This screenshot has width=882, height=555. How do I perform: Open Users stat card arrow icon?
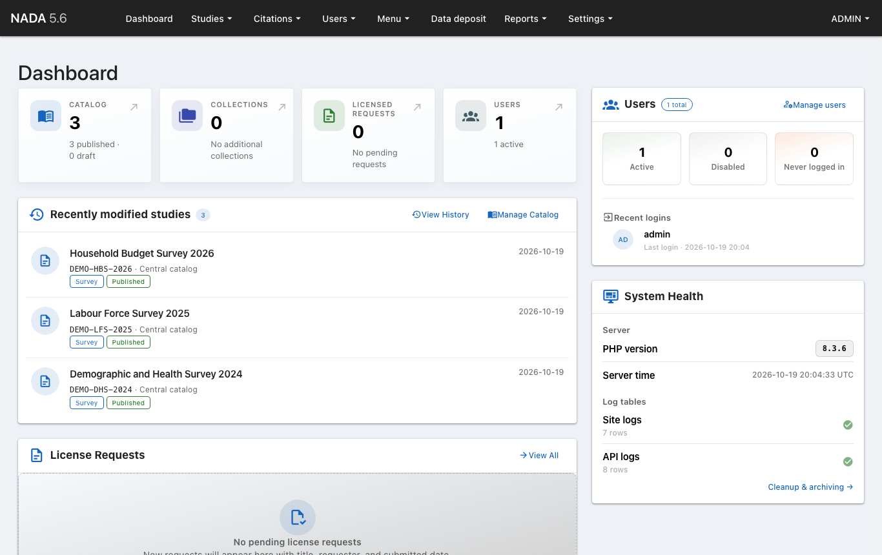coord(559,107)
